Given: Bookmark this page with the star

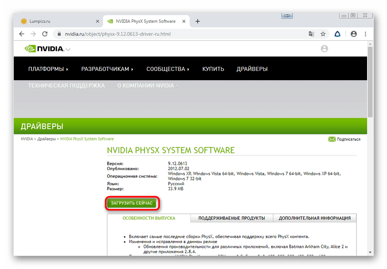Looking at the screenshot, I should (x=323, y=34).
